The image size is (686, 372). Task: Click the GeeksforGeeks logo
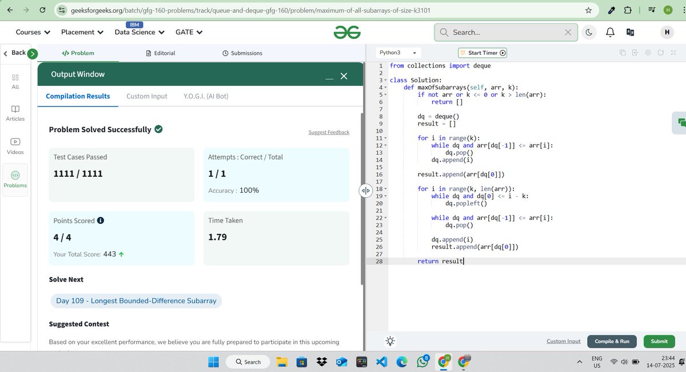coord(348,33)
